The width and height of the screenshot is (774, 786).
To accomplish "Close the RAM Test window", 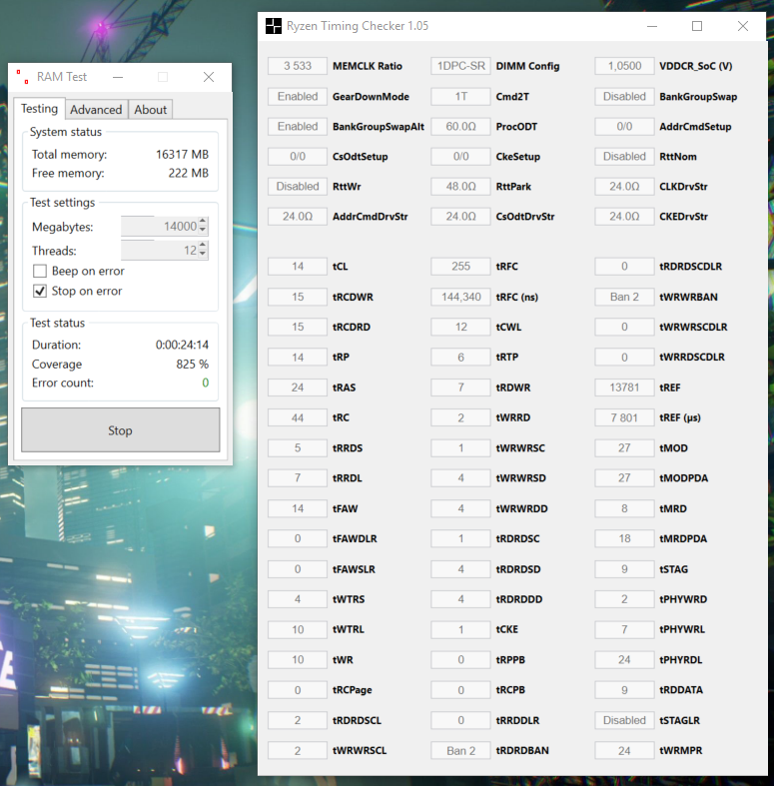I will pyautogui.click(x=209, y=77).
